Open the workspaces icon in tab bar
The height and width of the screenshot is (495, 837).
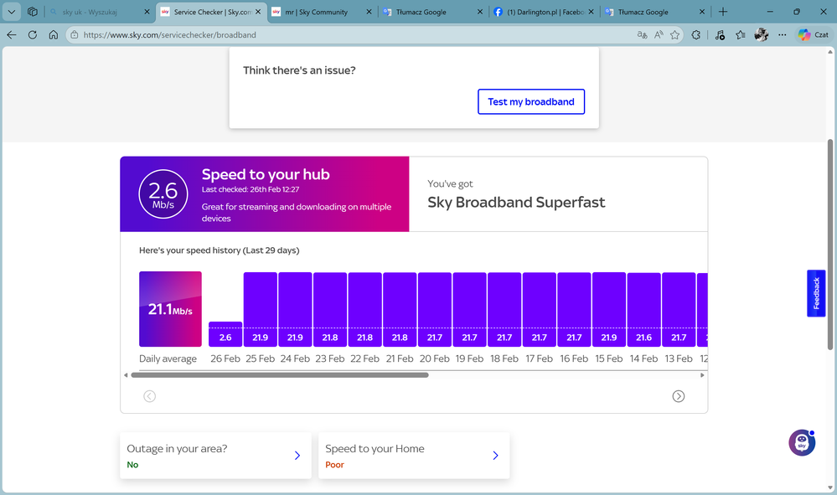[x=33, y=11]
